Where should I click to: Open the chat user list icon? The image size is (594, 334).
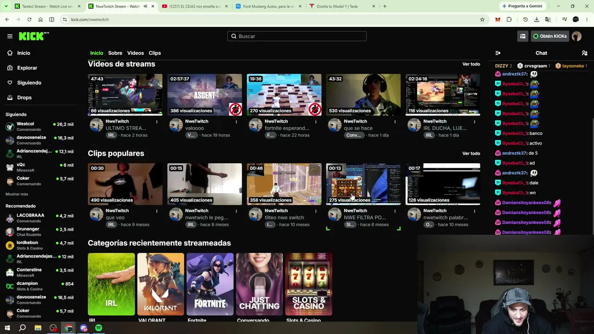point(585,53)
